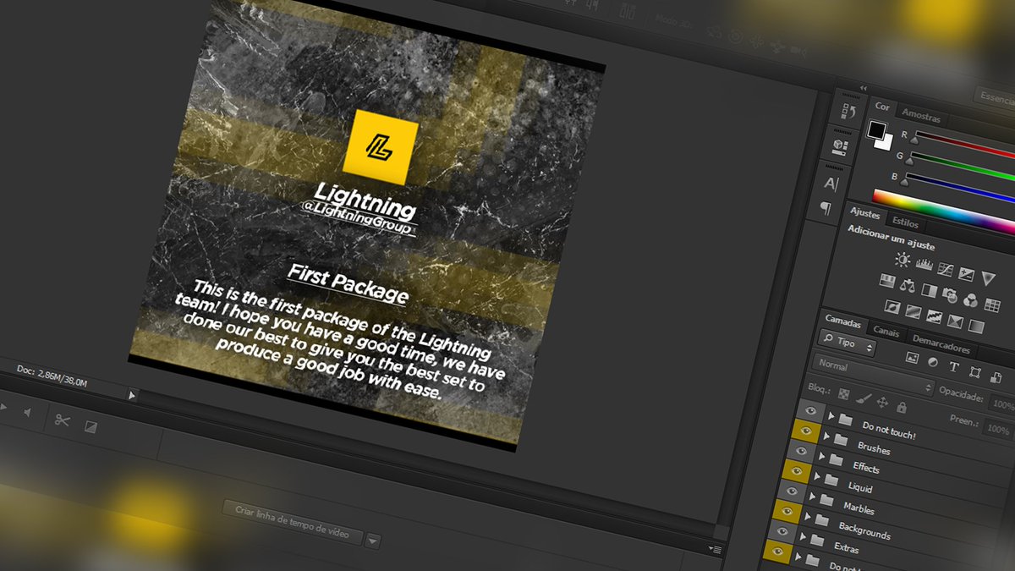Add a Channel Mixer adjustment
The height and width of the screenshot is (571, 1015).
(x=971, y=299)
